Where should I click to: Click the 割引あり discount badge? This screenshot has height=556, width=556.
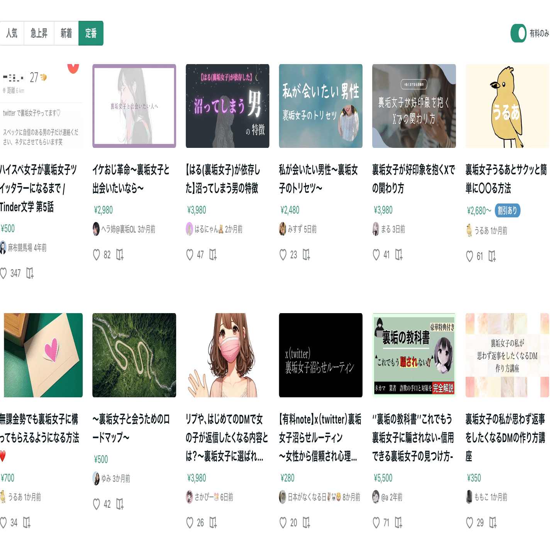click(x=507, y=210)
